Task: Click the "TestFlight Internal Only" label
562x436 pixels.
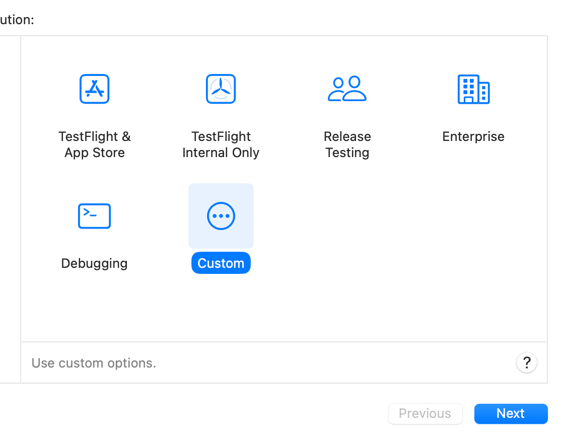Action: coord(221,144)
